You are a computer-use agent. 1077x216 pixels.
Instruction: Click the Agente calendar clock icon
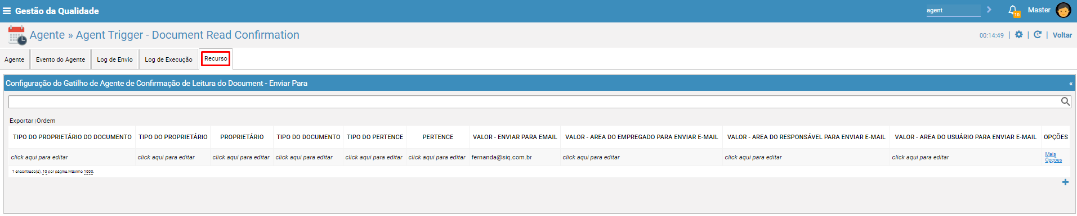click(17, 35)
